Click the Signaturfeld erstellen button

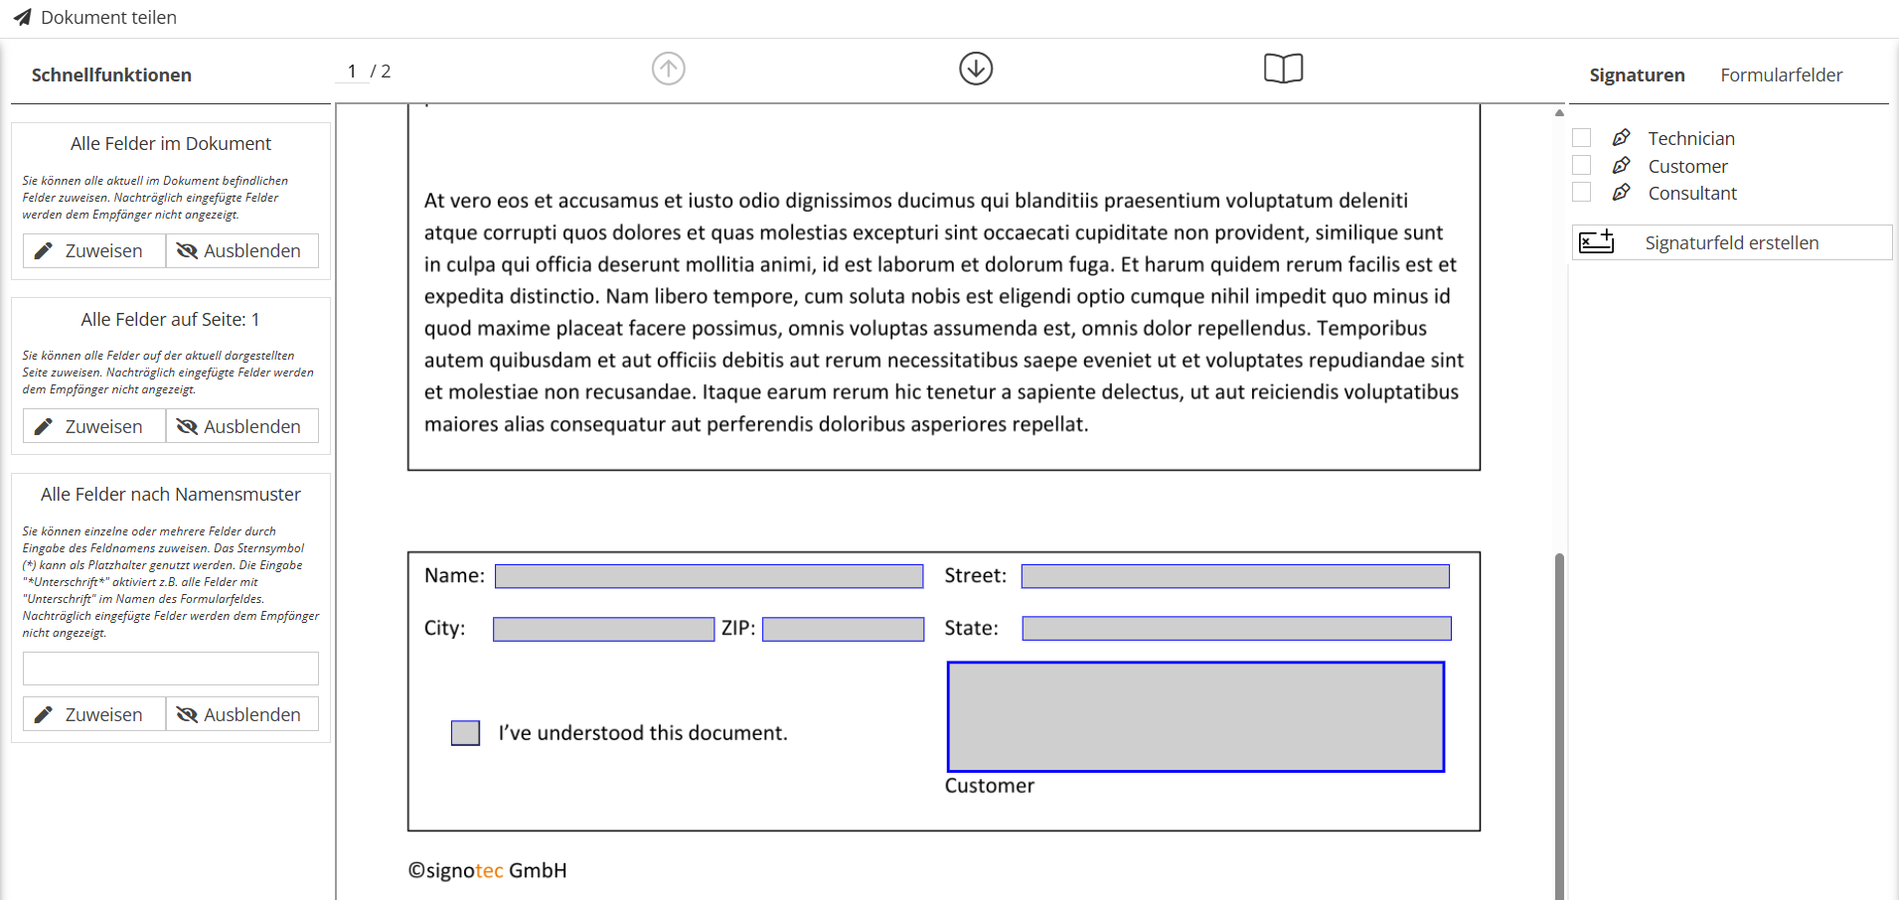click(x=1731, y=241)
